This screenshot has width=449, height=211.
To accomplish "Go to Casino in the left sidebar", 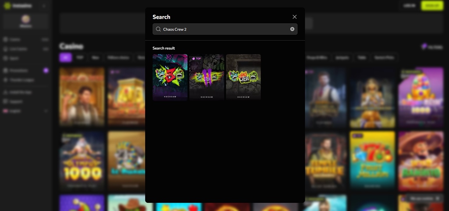I will click(x=14, y=39).
